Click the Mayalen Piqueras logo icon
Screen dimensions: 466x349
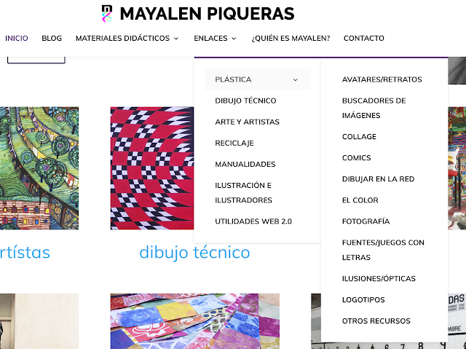click(107, 14)
